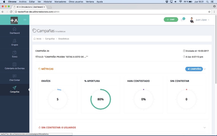
Task: Click the Sin Contestar 0 gauge
Action: pos(186,99)
